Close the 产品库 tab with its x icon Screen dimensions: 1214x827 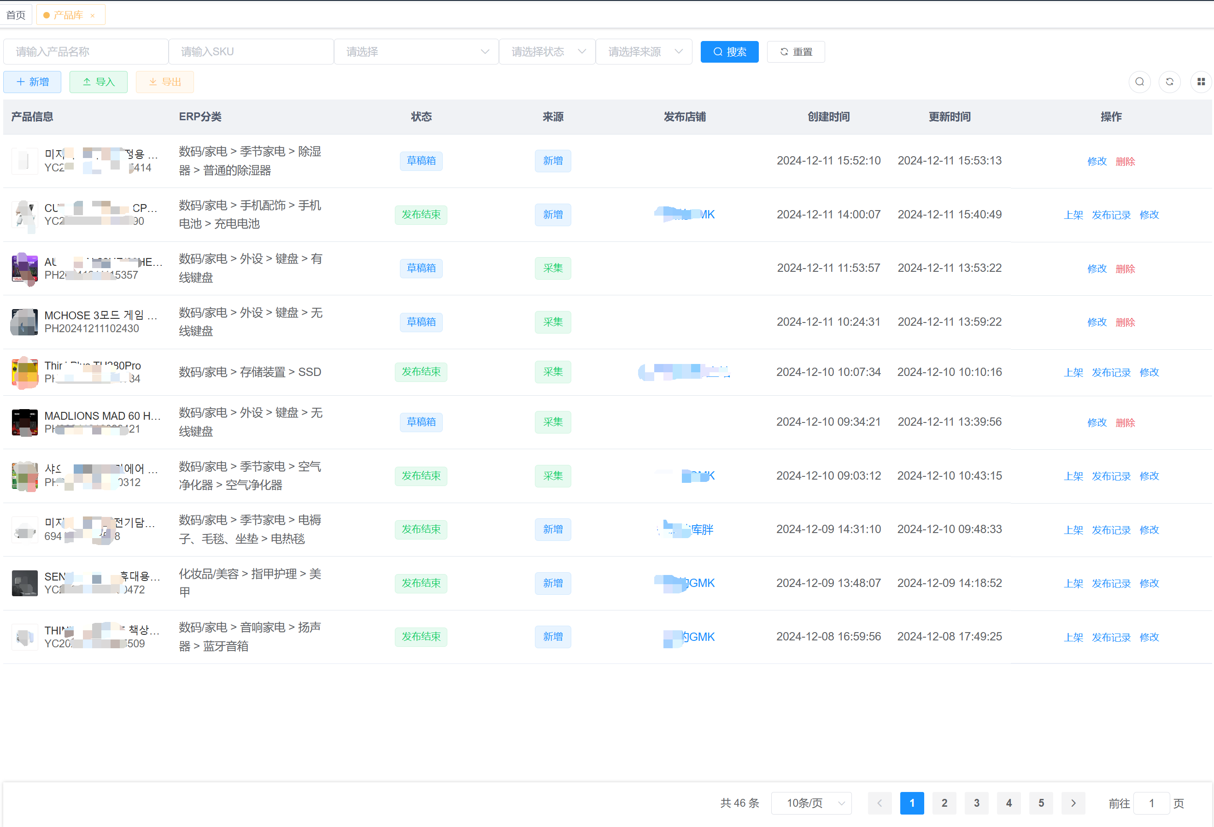pyautogui.click(x=93, y=16)
